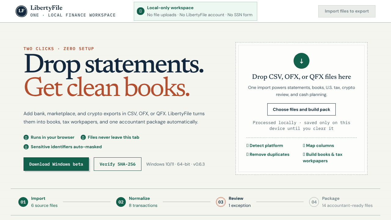
Task: Click the Local-only workspace banner title
Action: 170,8
